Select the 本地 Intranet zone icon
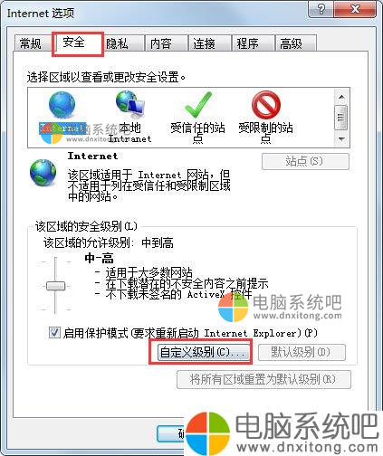 pyautogui.click(x=130, y=105)
